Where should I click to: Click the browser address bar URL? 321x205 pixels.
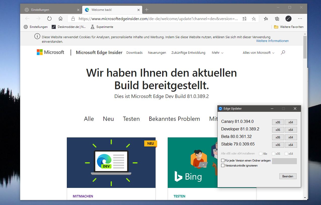(x=158, y=19)
